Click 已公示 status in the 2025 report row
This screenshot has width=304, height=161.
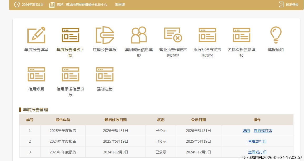(x=161, y=131)
